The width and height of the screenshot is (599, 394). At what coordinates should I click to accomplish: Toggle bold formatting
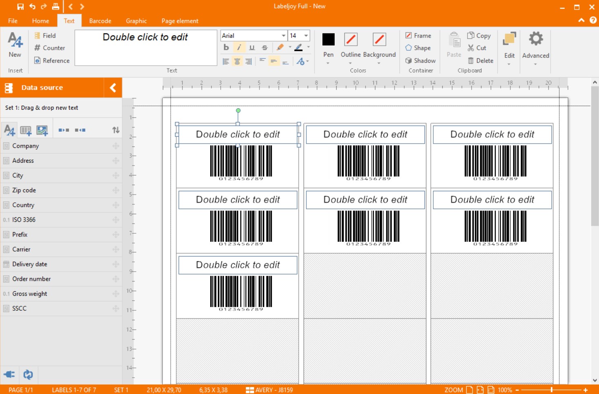(x=226, y=48)
